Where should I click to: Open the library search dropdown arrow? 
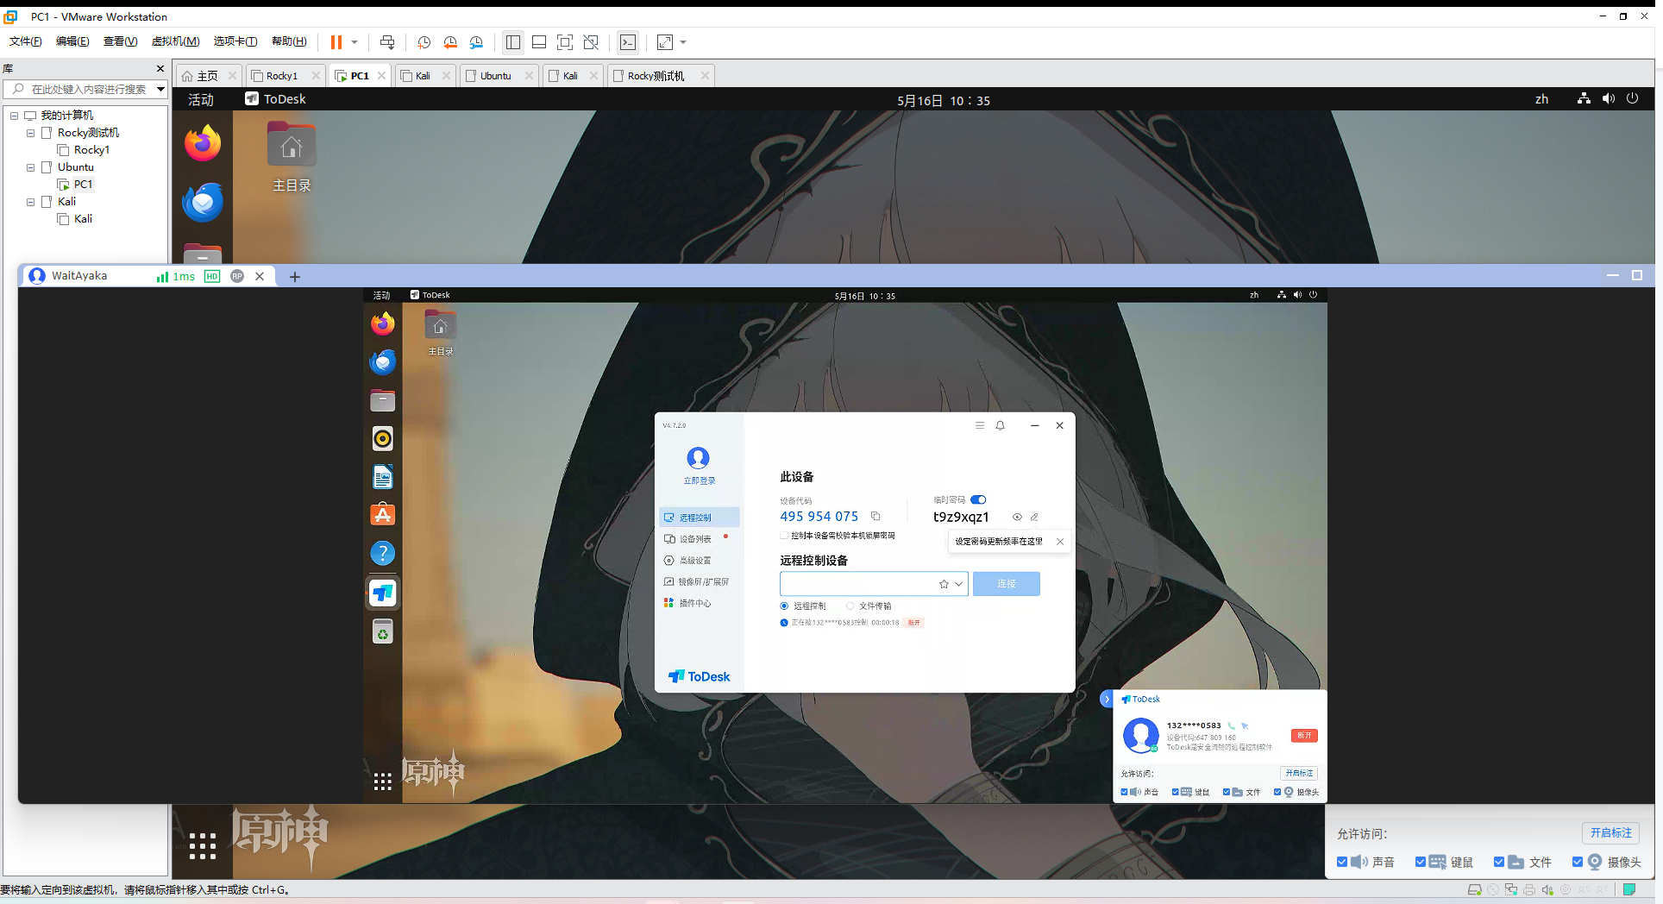click(160, 89)
